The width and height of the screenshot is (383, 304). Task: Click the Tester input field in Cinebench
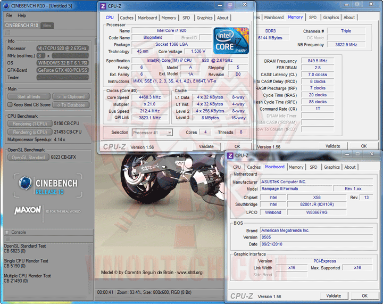tap(63, 78)
